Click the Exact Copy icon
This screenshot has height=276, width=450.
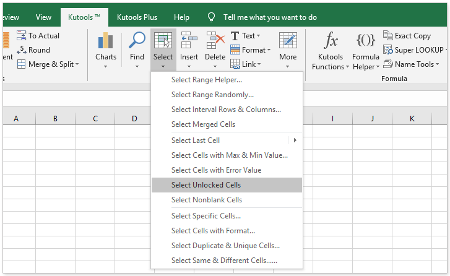tap(407, 36)
